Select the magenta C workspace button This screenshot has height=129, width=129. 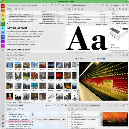3,46
